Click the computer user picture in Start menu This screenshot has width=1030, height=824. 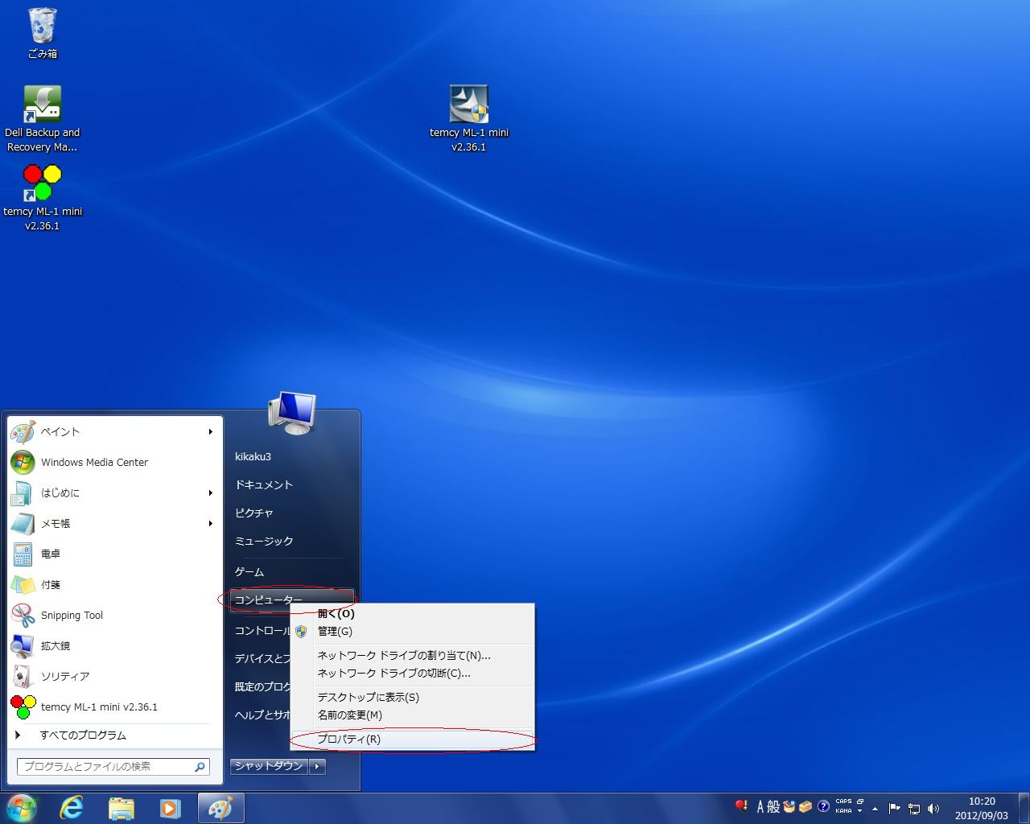pos(292,413)
